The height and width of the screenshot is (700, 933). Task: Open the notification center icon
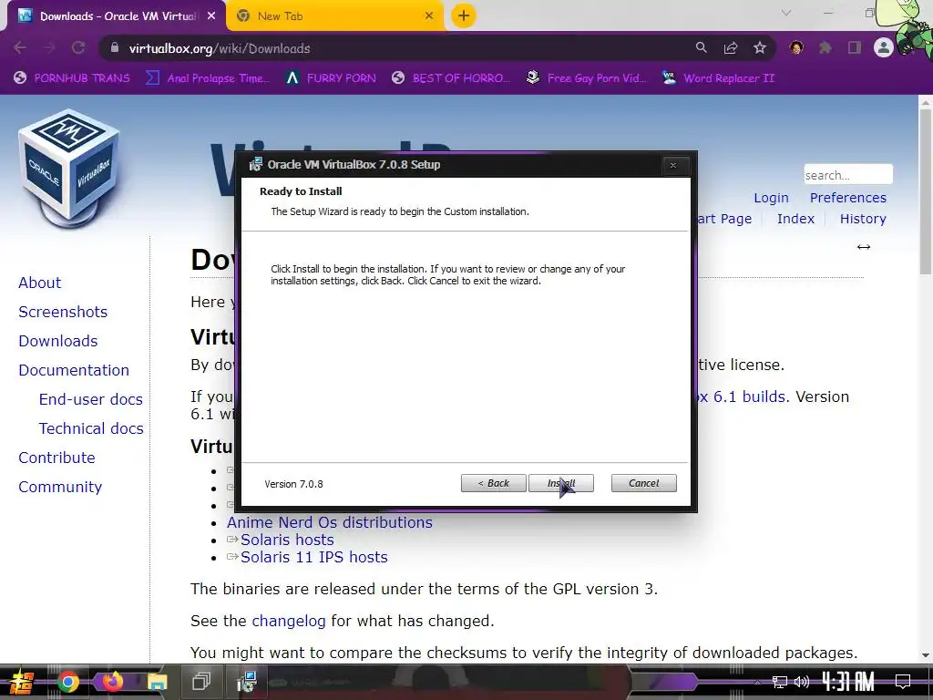tap(903, 682)
